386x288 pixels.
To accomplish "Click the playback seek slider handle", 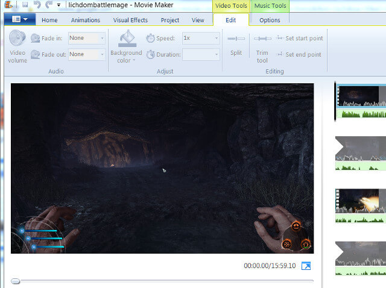I will click(x=15, y=281).
